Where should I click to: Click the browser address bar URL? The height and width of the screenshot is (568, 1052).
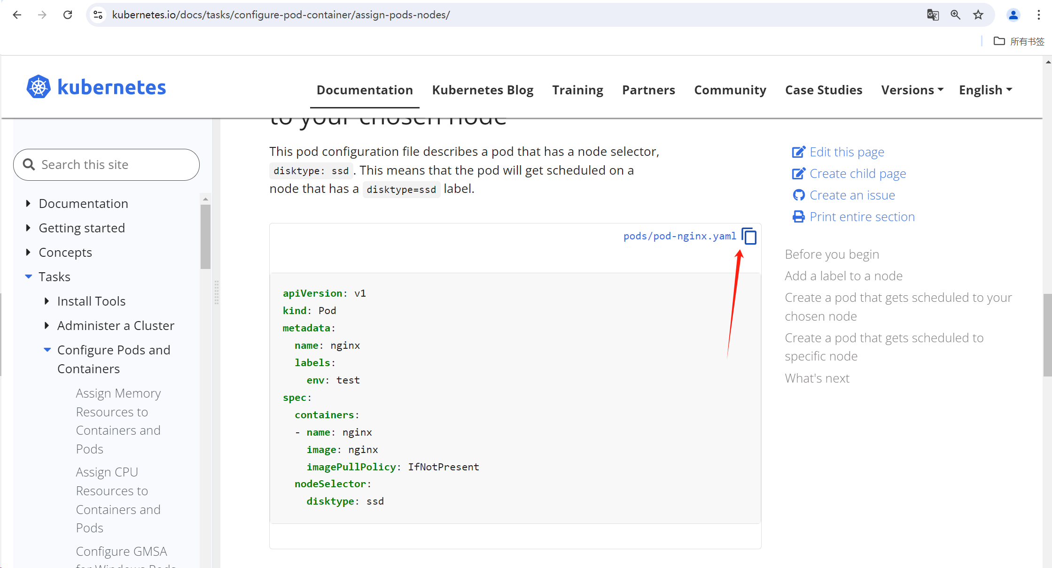click(x=281, y=15)
